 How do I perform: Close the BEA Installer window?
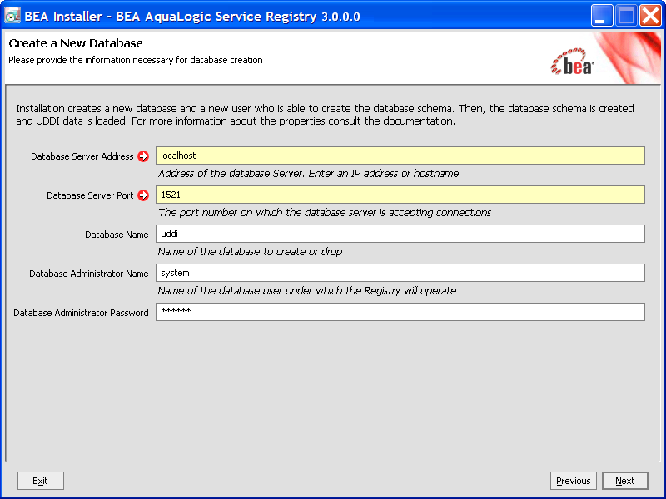tap(650, 16)
